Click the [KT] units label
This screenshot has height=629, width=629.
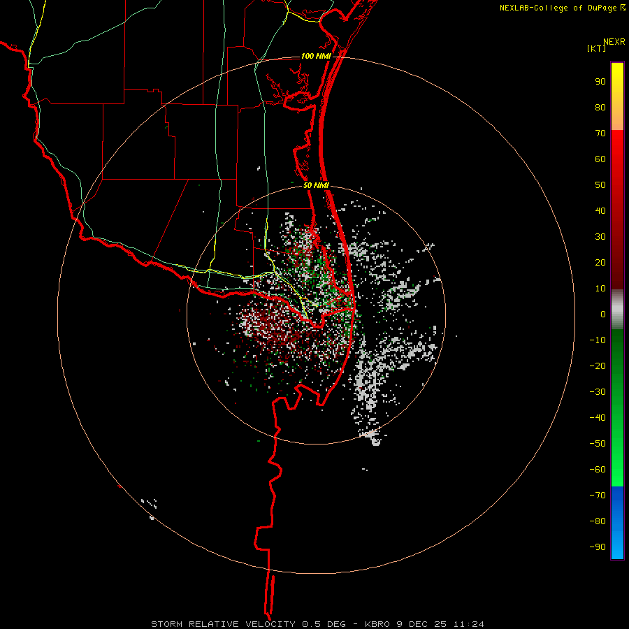[x=596, y=48]
